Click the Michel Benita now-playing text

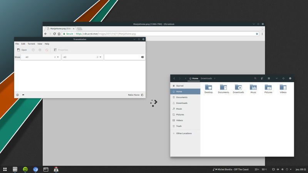233,169
